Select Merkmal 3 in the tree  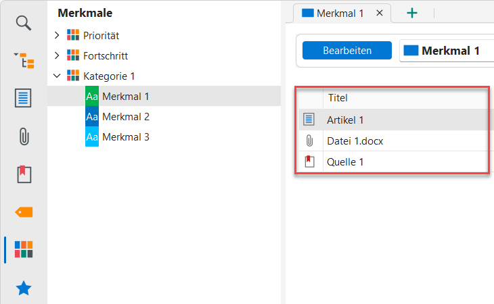pos(126,136)
